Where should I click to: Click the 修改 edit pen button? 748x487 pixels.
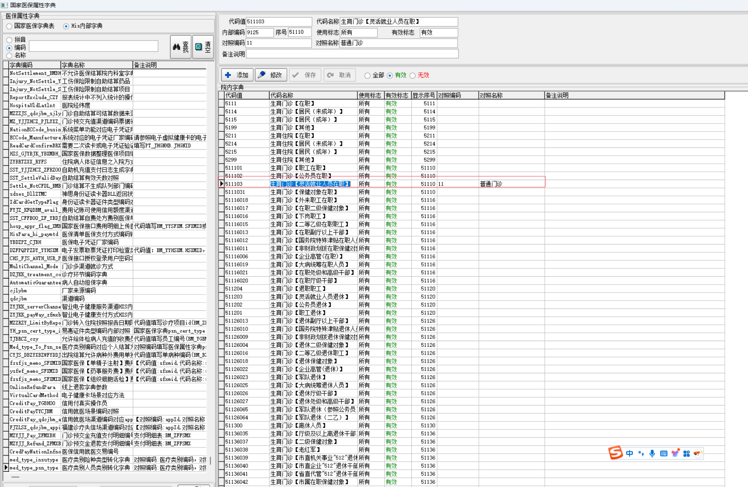(271, 75)
